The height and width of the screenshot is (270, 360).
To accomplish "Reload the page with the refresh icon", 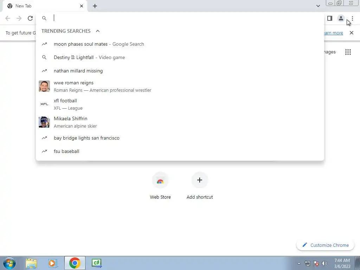I will point(30,18).
